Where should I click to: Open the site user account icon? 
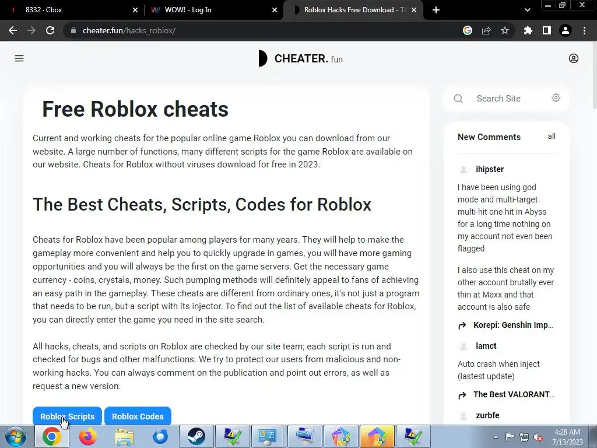(x=574, y=58)
